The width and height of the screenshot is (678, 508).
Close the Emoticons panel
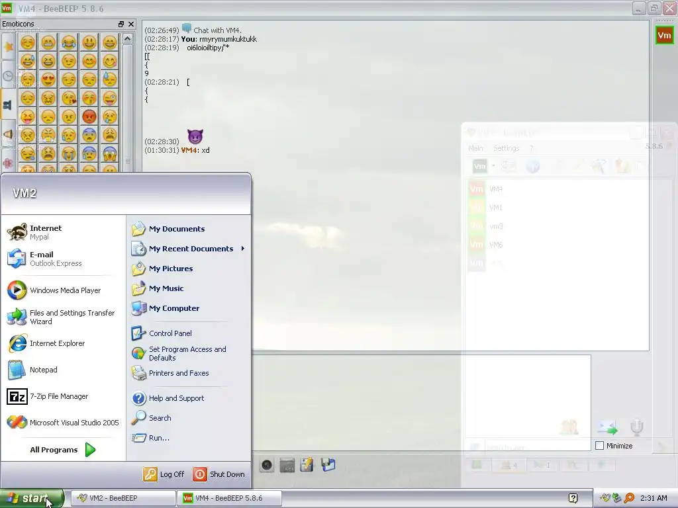point(131,24)
